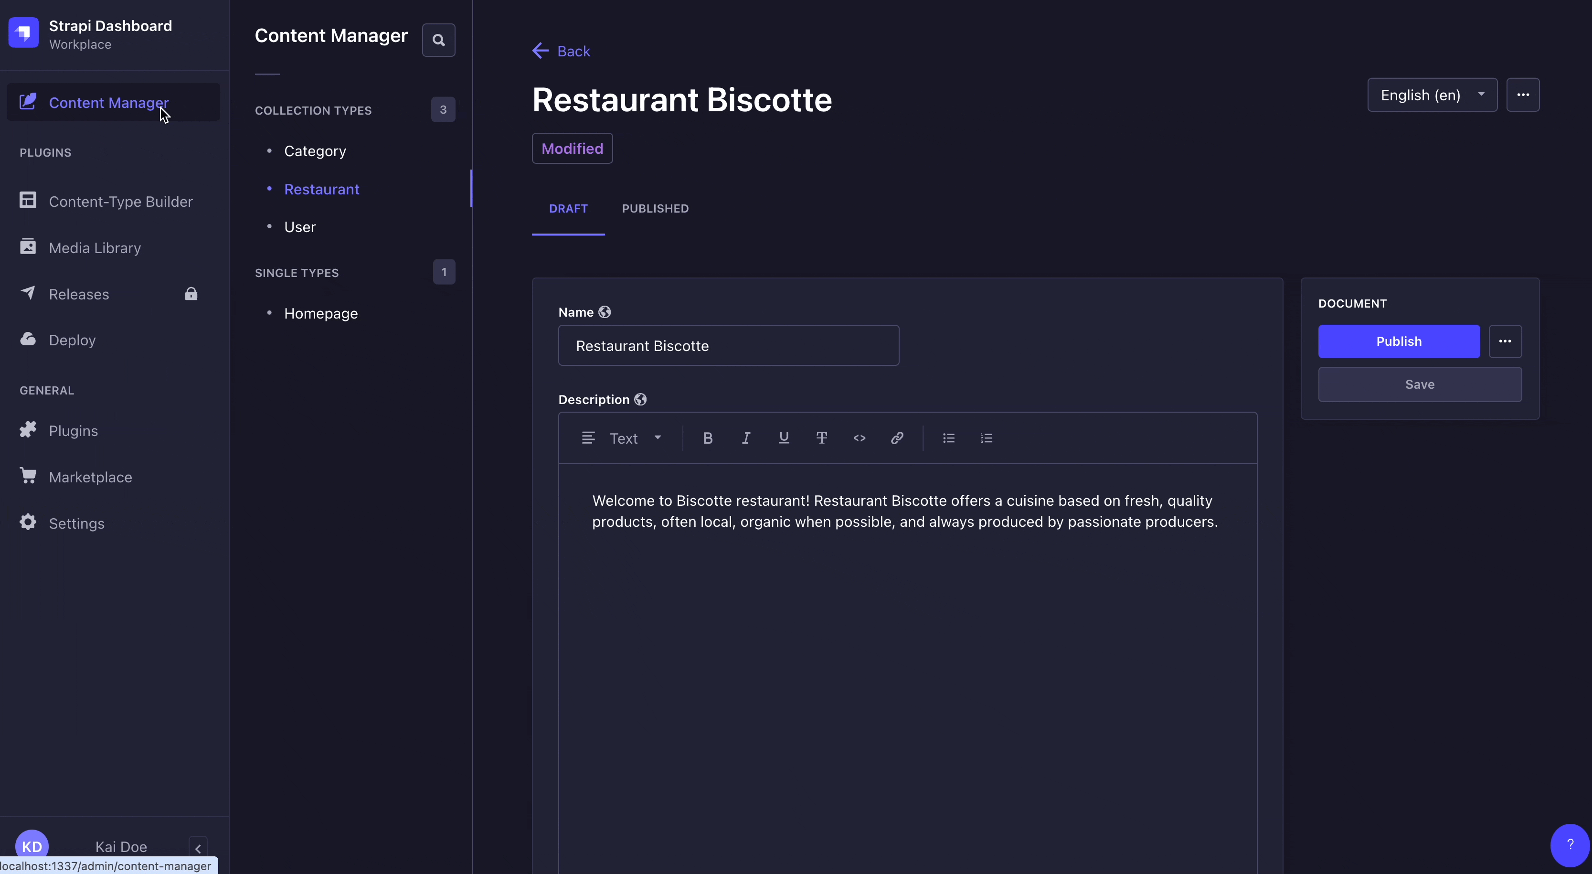Apply italic formatting in editor toolbar
This screenshot has height=874, width=1592.
click(746, 438)
